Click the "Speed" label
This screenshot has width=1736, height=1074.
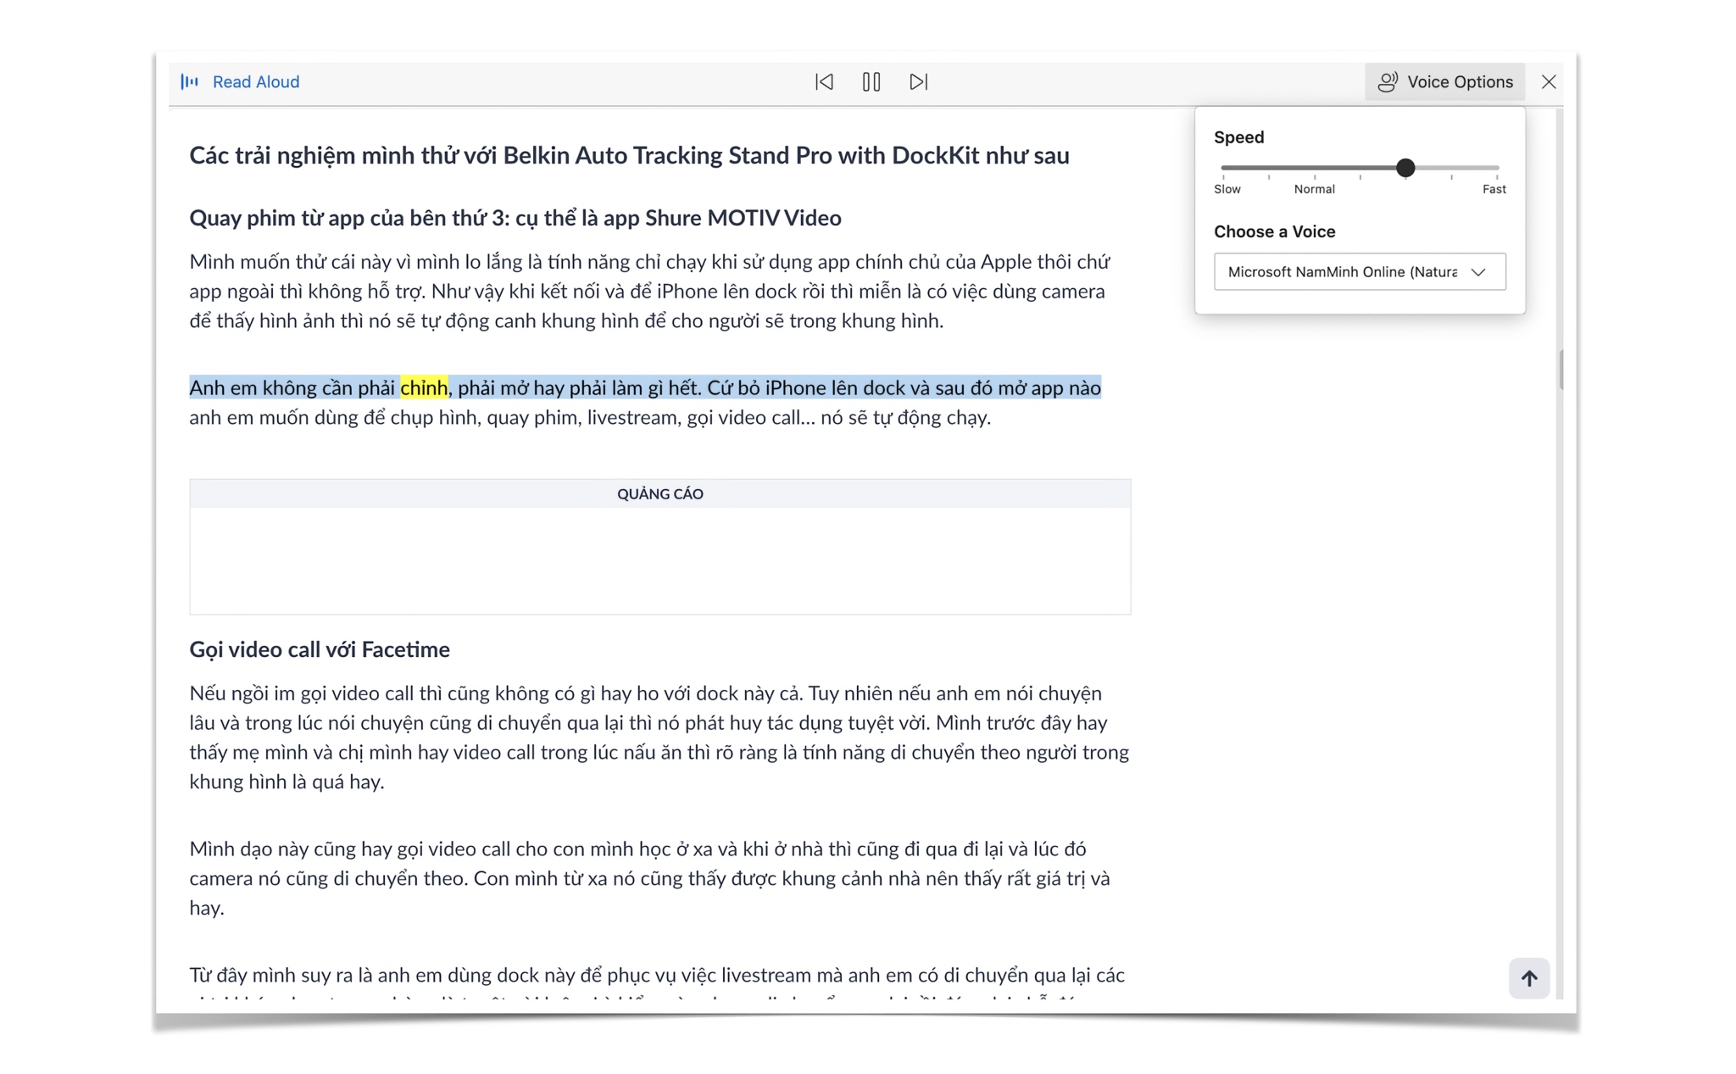1238,137
